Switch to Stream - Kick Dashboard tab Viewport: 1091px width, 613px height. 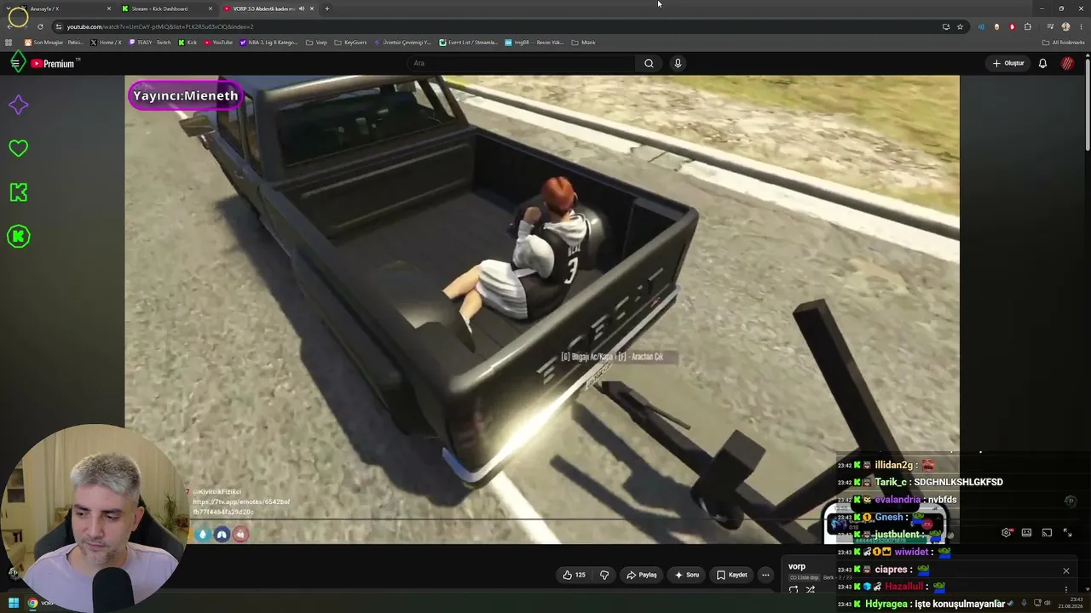pyautogui.click(x=167, y=9)
